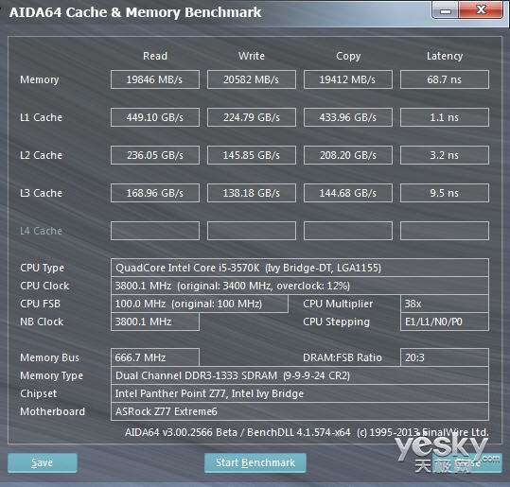The width and height of the screenshot is (510, 487).
Task: Click the L3 Cache row label
Action: pyautogui.click(x=41, y=193)
